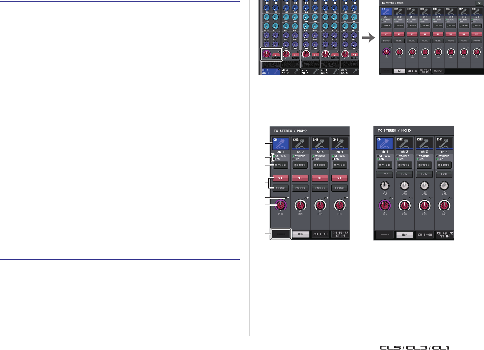
Task: Select CH2 microphone icon in ST/MONO-mode window
Action: coord(300,144)
